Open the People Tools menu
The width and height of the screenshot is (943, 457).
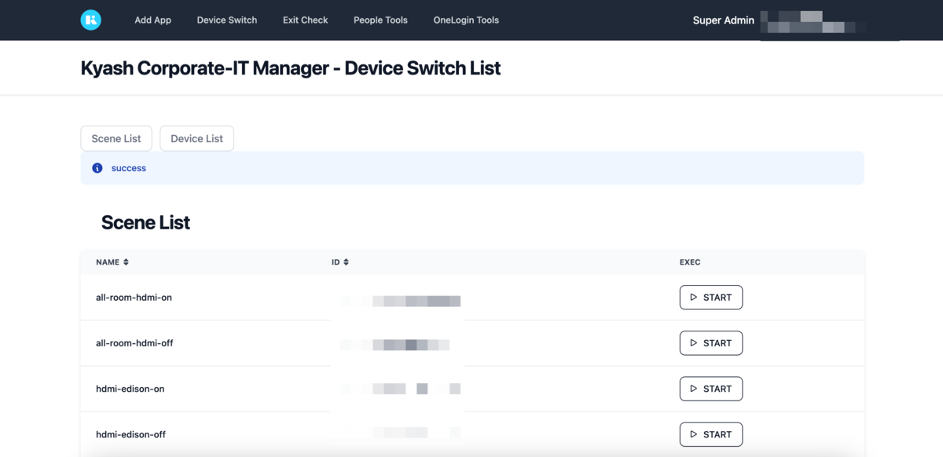pyautogui.click(x=380, y=20)
